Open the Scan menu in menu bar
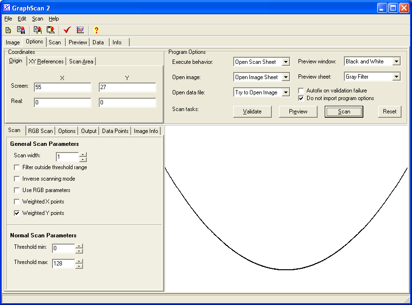This screenshot has height=305, width=412. click(37, 19)
